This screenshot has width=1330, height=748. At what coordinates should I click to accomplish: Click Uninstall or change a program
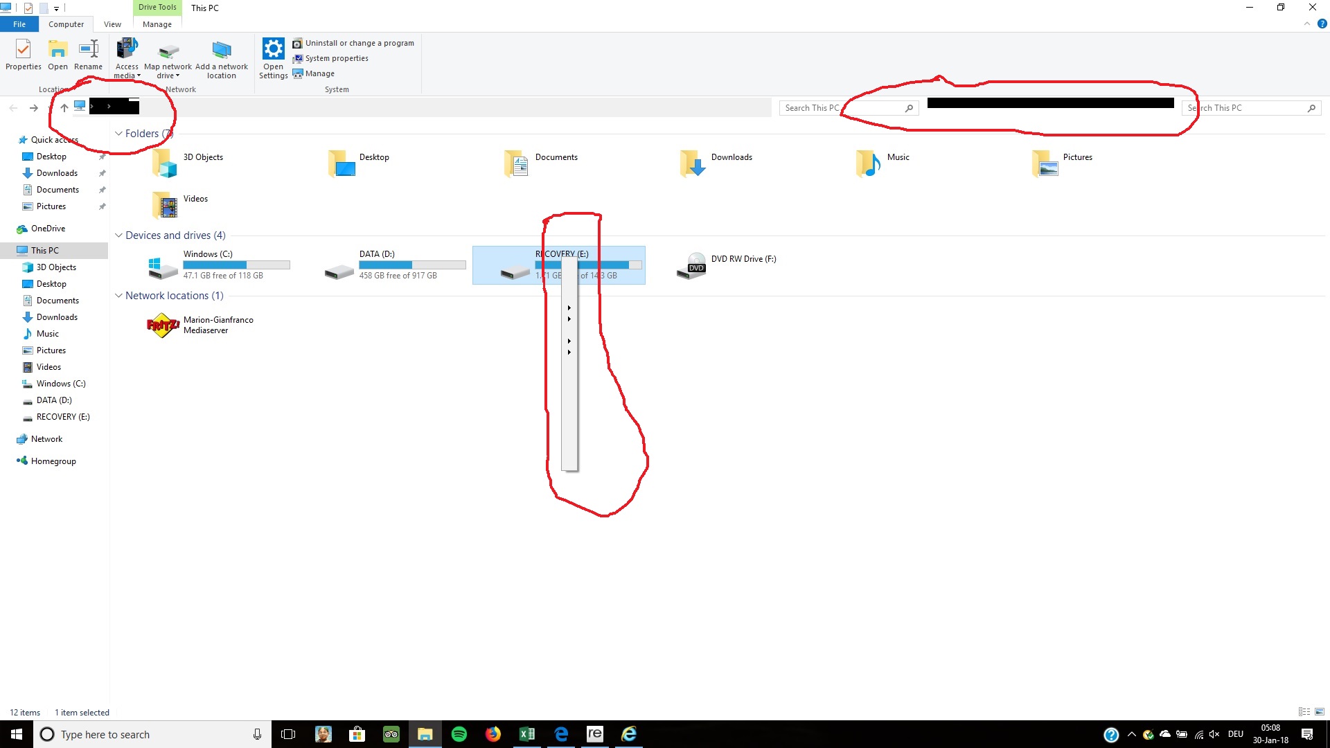pyautogui.click(x=353, y=43)
